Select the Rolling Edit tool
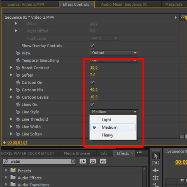Screen dimensions: 187x187 coord(156,178)
